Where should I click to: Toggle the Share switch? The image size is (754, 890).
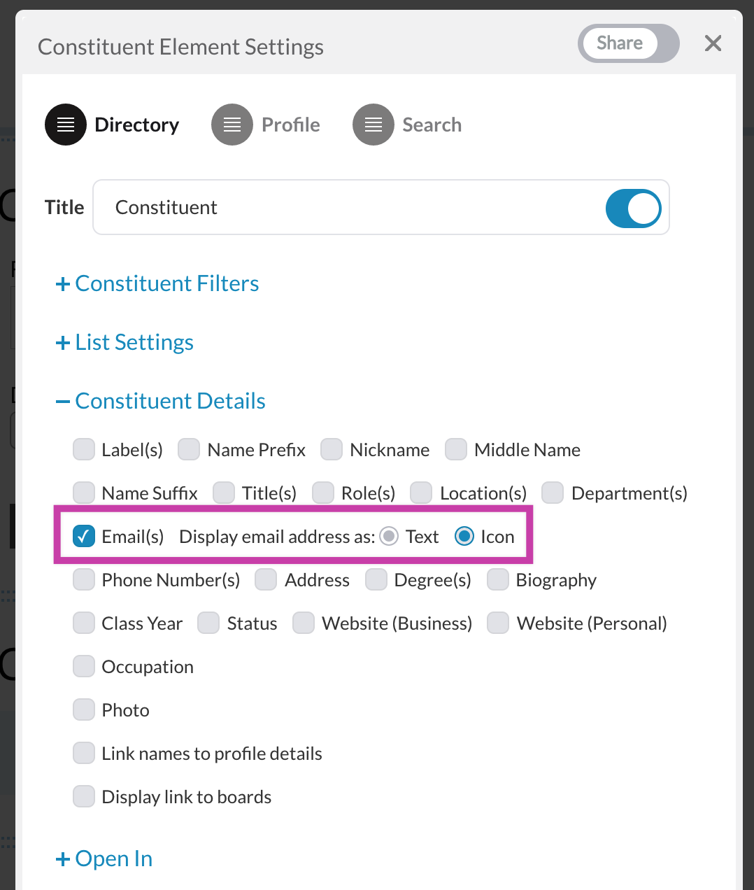(629, 43)
